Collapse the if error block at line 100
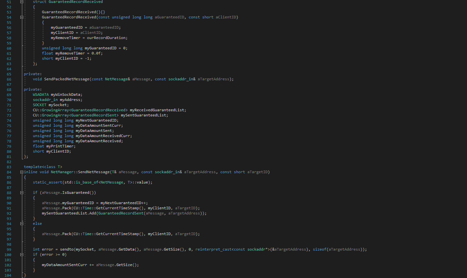Viewport: 467px width, 278px height. coord(22,255)
